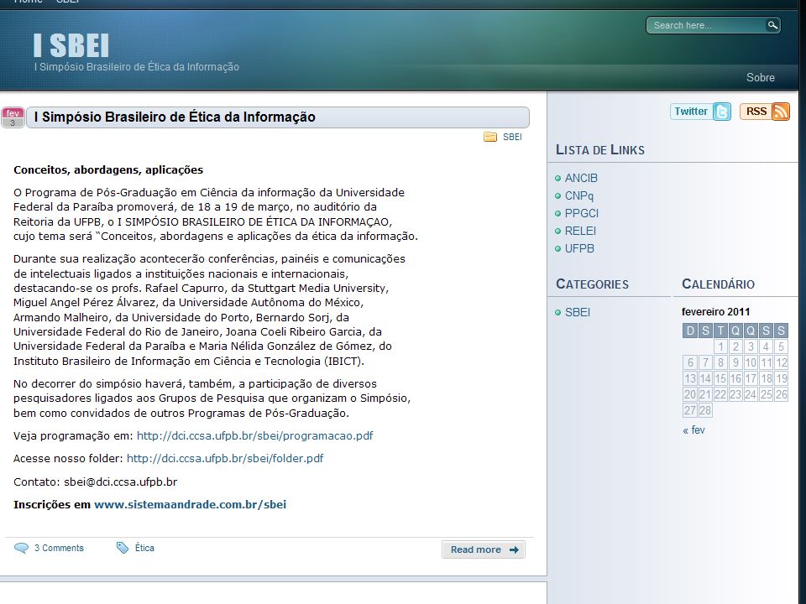The width and height of the screenshot is (806, 604).
Task: Select day 3 in the calendar
Action: pos(751,346)
